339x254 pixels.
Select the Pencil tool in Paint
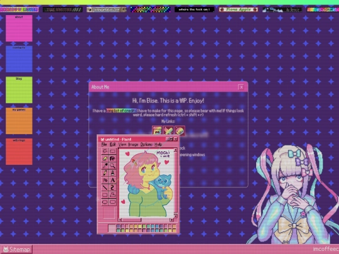105,173
